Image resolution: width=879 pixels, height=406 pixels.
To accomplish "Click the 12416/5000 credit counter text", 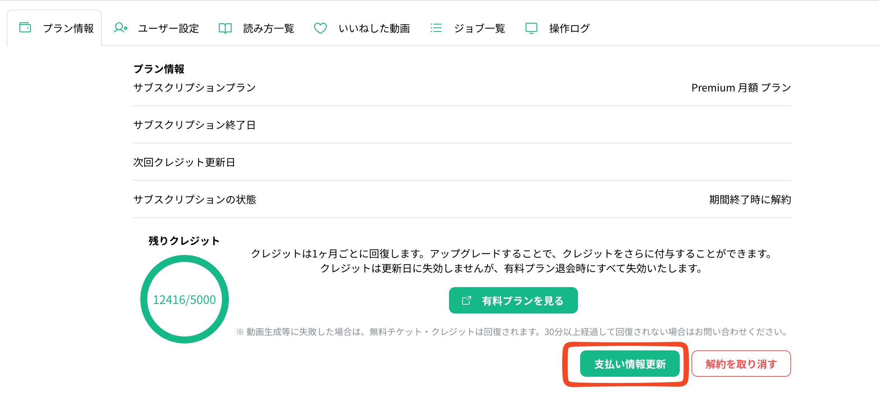I will tap(185, 299).
